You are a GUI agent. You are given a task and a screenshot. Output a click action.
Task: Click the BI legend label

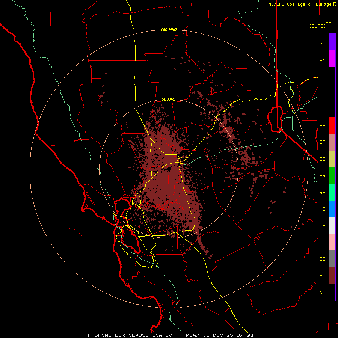coord(322,276)
